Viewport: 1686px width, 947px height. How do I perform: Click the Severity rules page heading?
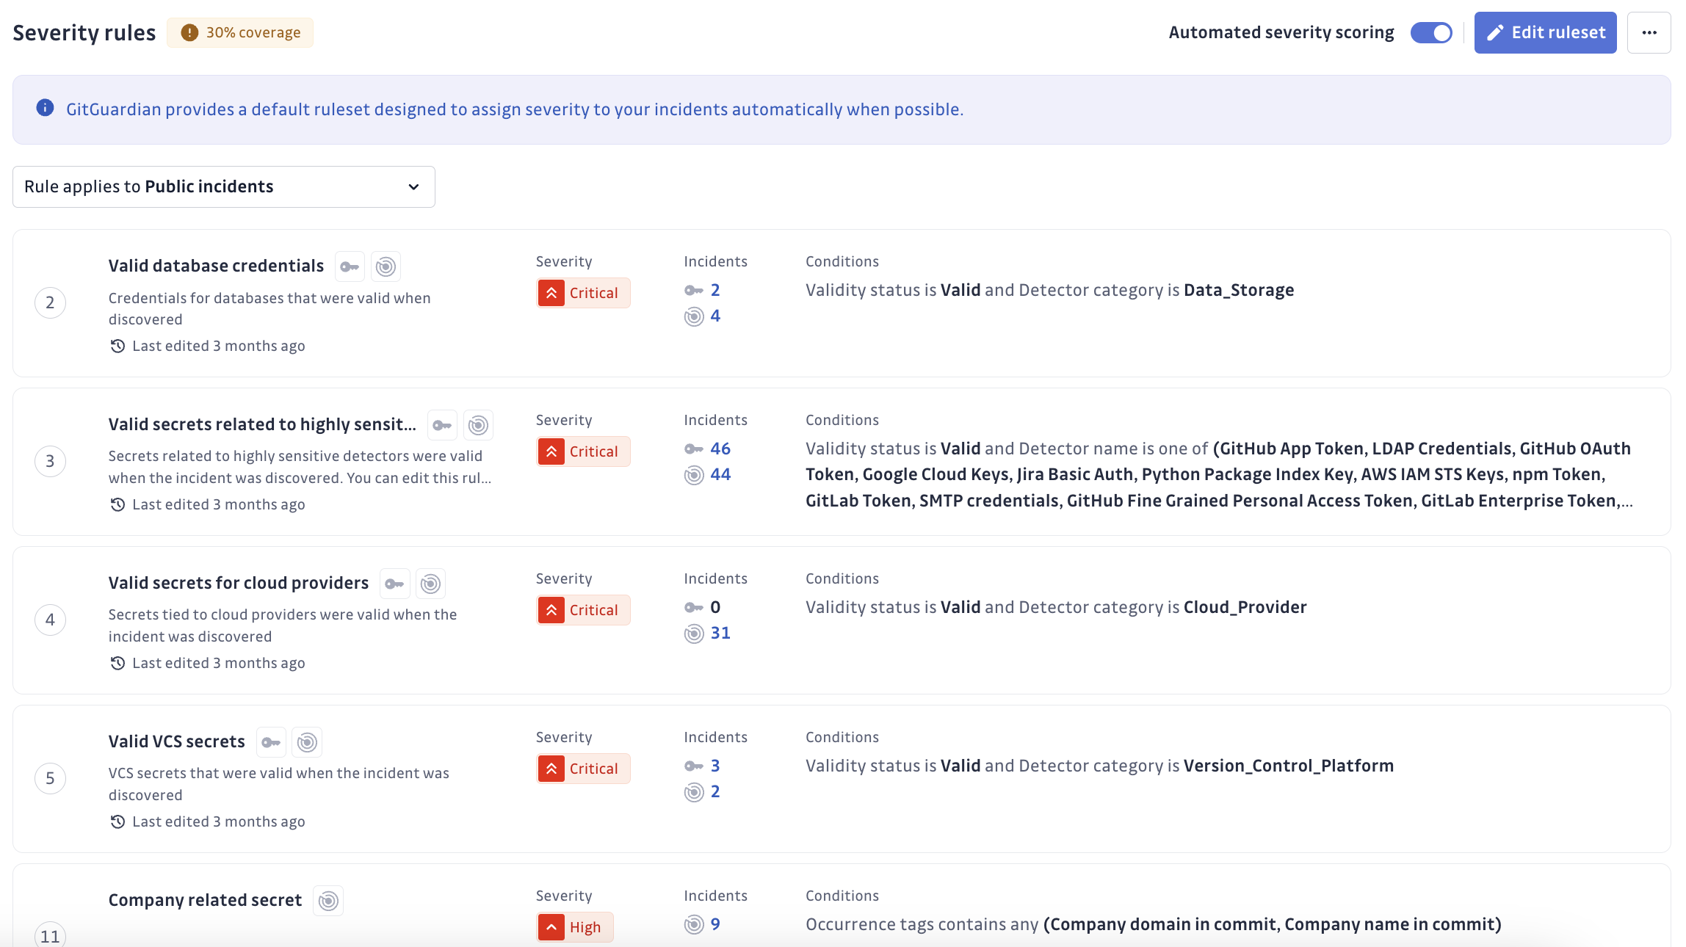(84, 33)
